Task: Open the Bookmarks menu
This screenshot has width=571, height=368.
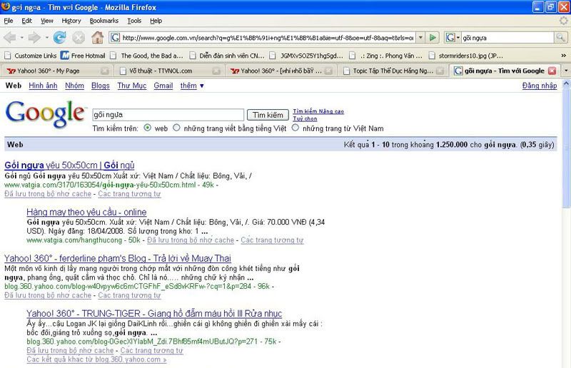Action: (x=104, y=21)
